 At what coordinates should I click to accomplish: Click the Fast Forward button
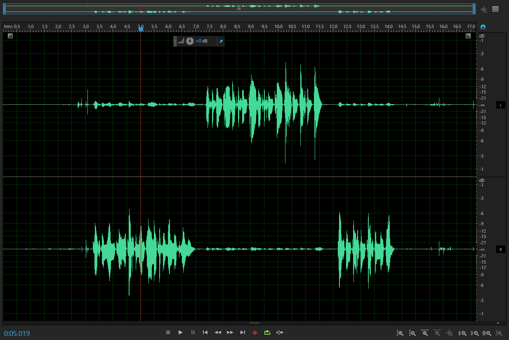pyautogui.click(x=230, y=333)
